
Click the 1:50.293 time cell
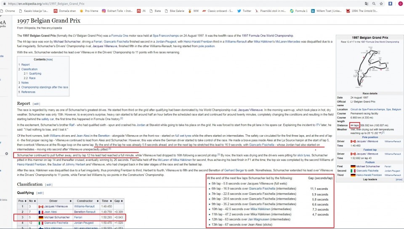pos(106,217)
